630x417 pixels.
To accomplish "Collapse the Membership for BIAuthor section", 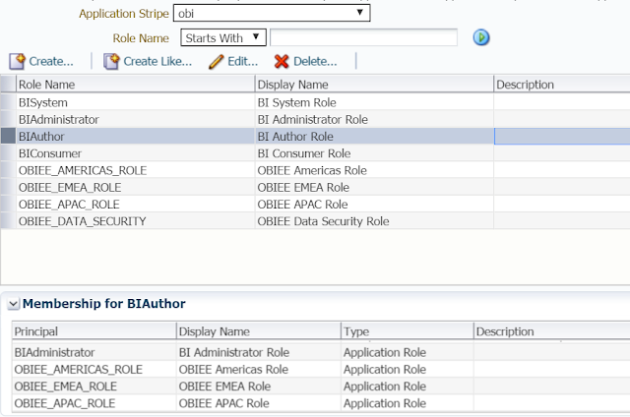I will [x=13, y=304].
